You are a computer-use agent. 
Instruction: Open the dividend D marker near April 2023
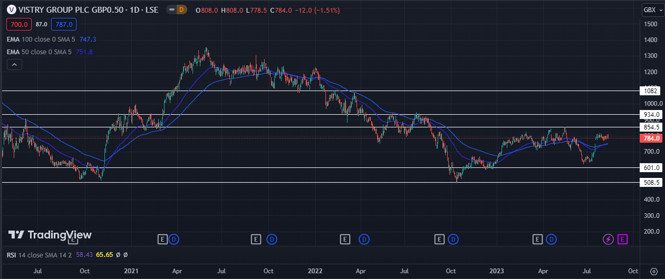551,240
